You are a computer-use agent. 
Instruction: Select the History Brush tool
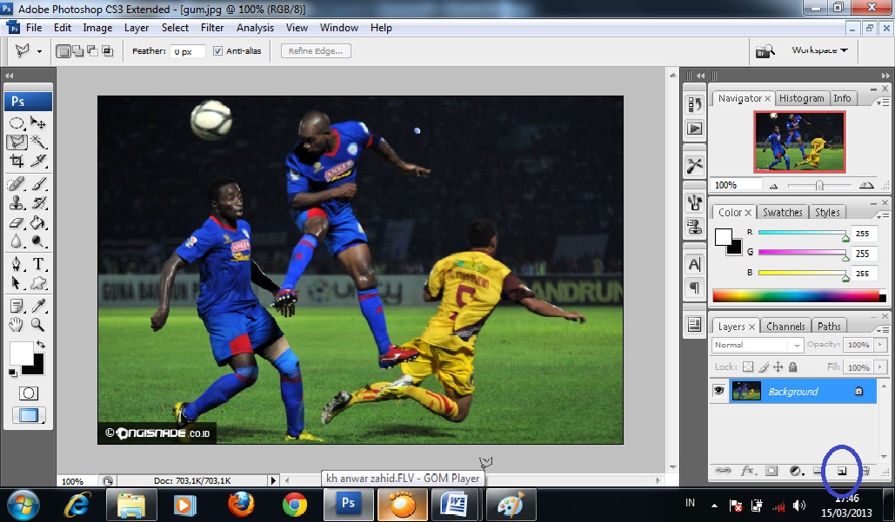(38, 203)
